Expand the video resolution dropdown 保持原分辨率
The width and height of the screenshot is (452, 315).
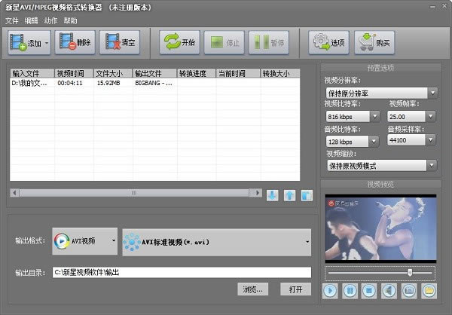point(432,93)
